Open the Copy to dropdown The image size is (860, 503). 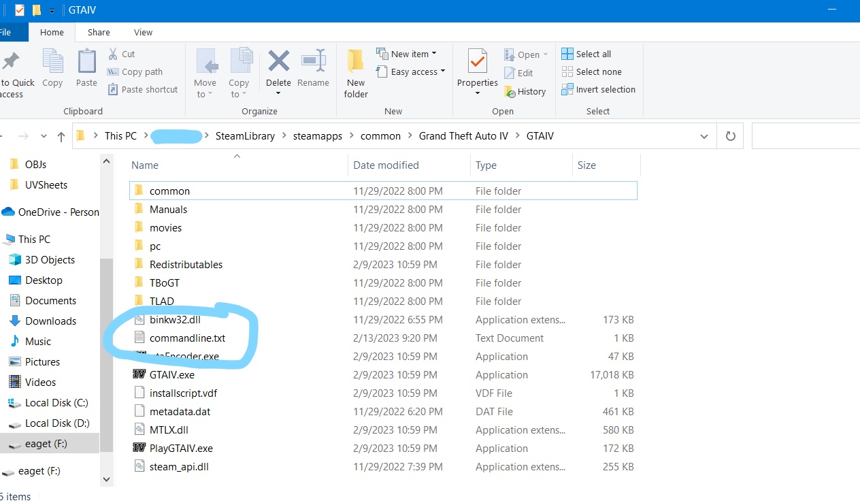239,74
